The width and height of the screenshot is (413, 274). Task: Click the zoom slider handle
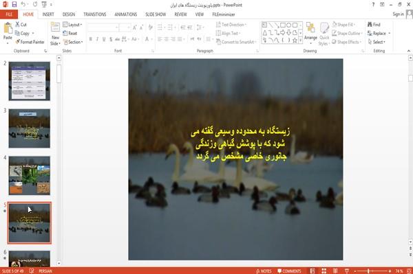[368, 271]
